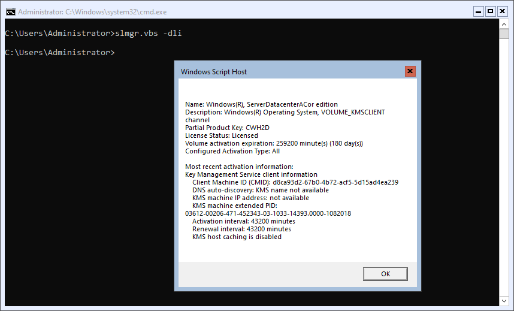Click the console scrollbar down arrow
514x311 pixels.
(504, 301)
